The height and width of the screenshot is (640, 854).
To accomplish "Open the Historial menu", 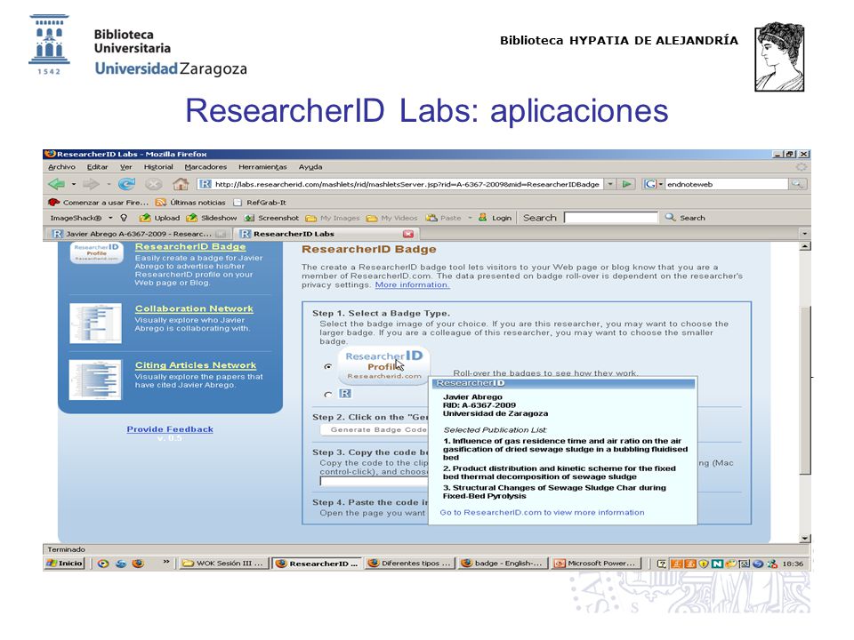I will 158,167.
